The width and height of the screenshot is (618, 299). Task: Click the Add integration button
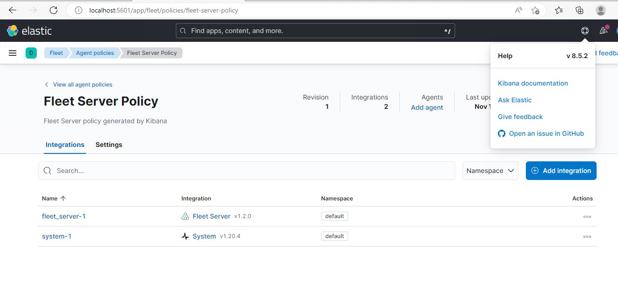coord(561,171)
